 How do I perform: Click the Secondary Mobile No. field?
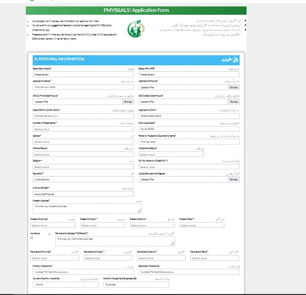click(x=189, y=272)
